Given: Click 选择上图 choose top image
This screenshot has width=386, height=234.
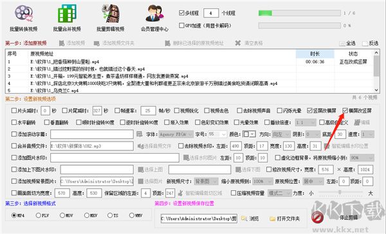Looking at the screenshot, I should coord(151,170).
